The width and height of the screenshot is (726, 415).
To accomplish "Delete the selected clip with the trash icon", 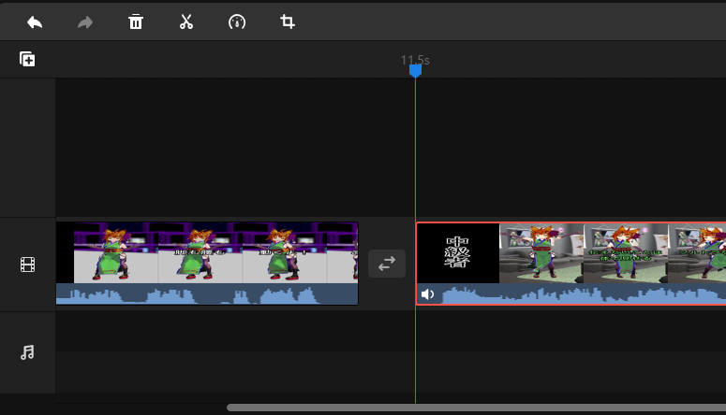I will pos(136,21).
